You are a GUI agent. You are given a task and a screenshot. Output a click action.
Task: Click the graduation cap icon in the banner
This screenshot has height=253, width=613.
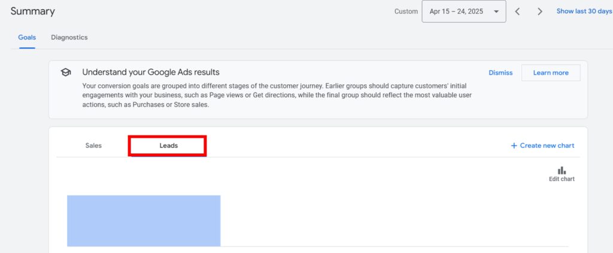click(x=66, y=73)
